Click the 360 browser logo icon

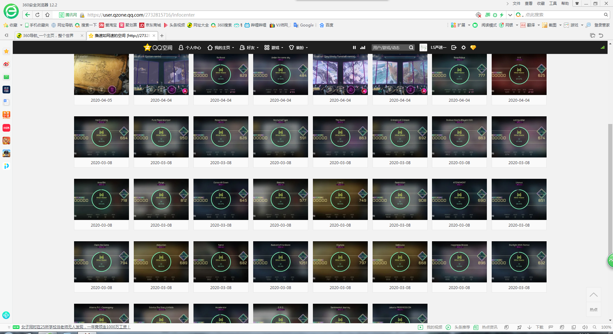11,11
